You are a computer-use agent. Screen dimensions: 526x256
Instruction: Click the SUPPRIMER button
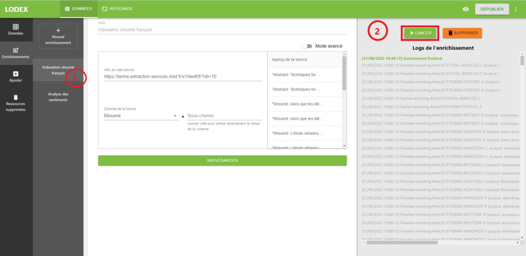[x=462, y=33]
